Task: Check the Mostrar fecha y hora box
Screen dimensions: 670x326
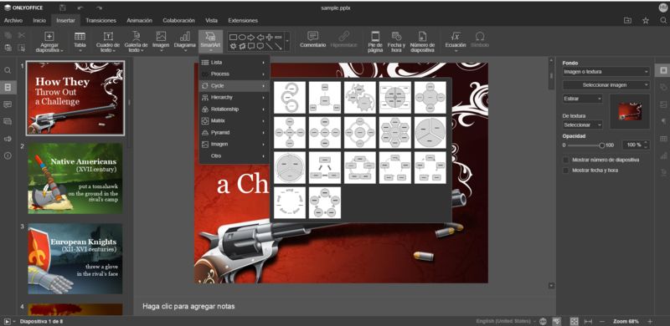Action: [x=566, y=171]
